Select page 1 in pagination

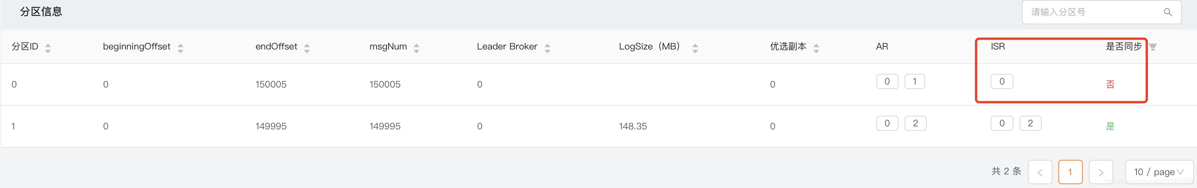[x=1070, y=172]
